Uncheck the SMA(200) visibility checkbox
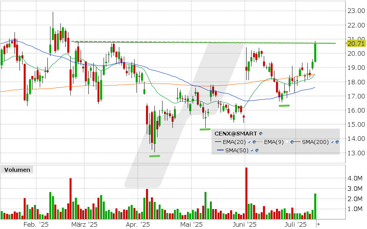Screen dimensions: 367x229 pyautogui.click(x=332, y=142)
